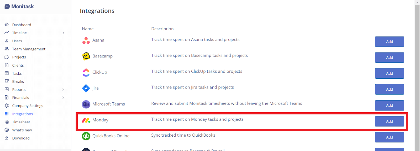Add the Monday integration

tap(389, 121)
